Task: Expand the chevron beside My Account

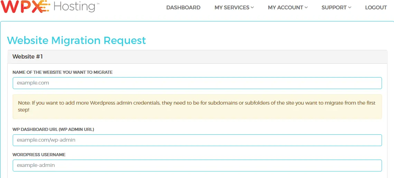Action: point(306,8)
